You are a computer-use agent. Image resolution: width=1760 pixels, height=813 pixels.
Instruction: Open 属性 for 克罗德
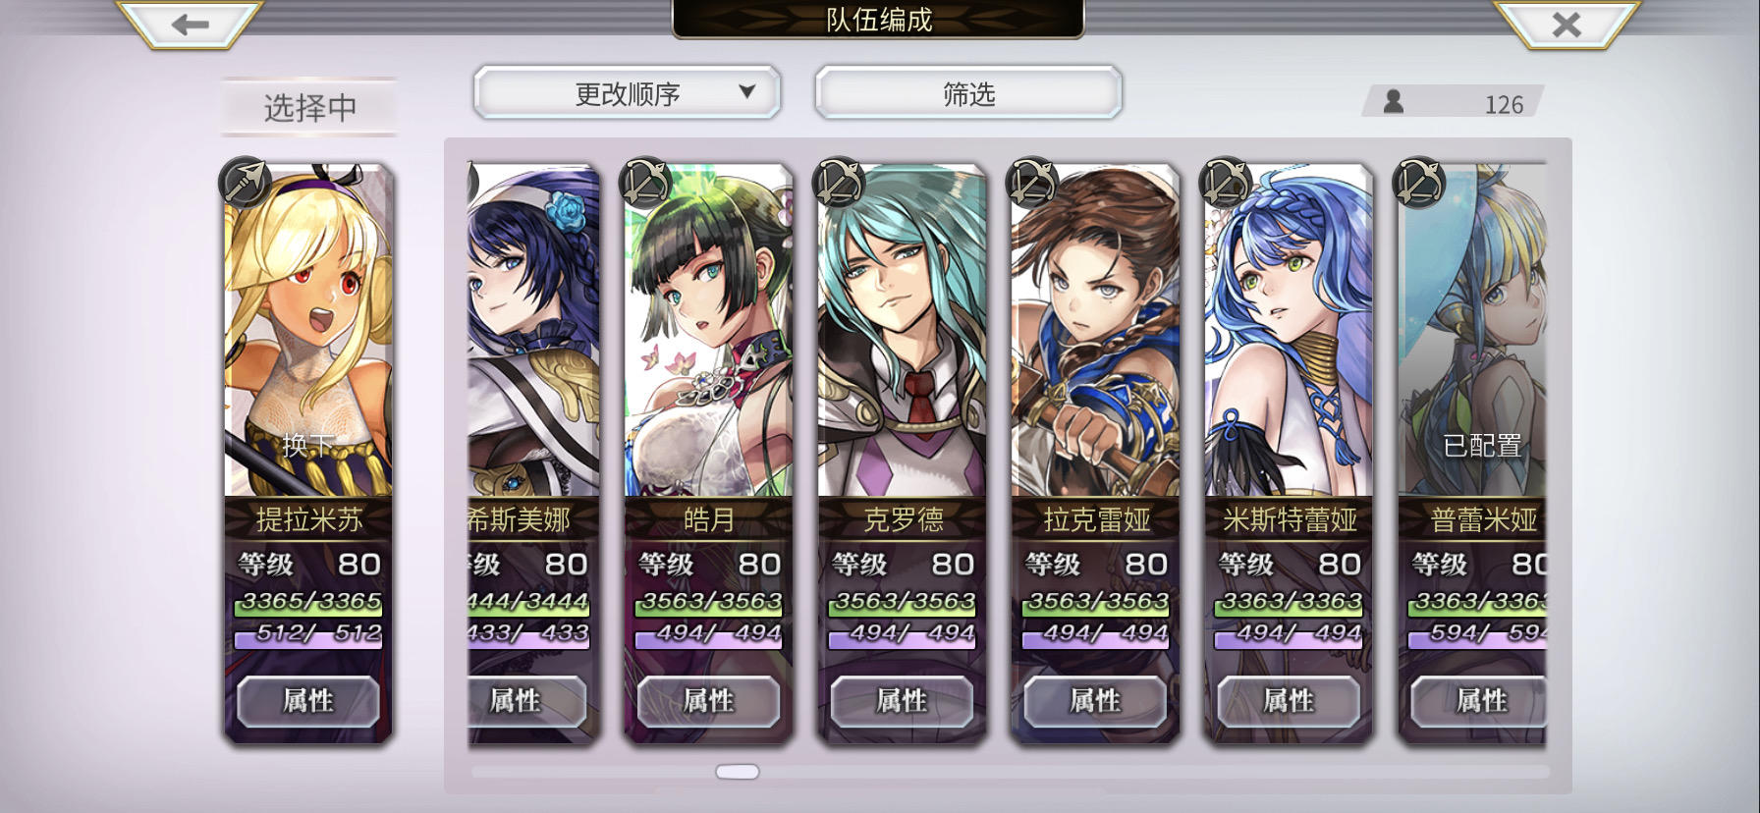[902, 701]
